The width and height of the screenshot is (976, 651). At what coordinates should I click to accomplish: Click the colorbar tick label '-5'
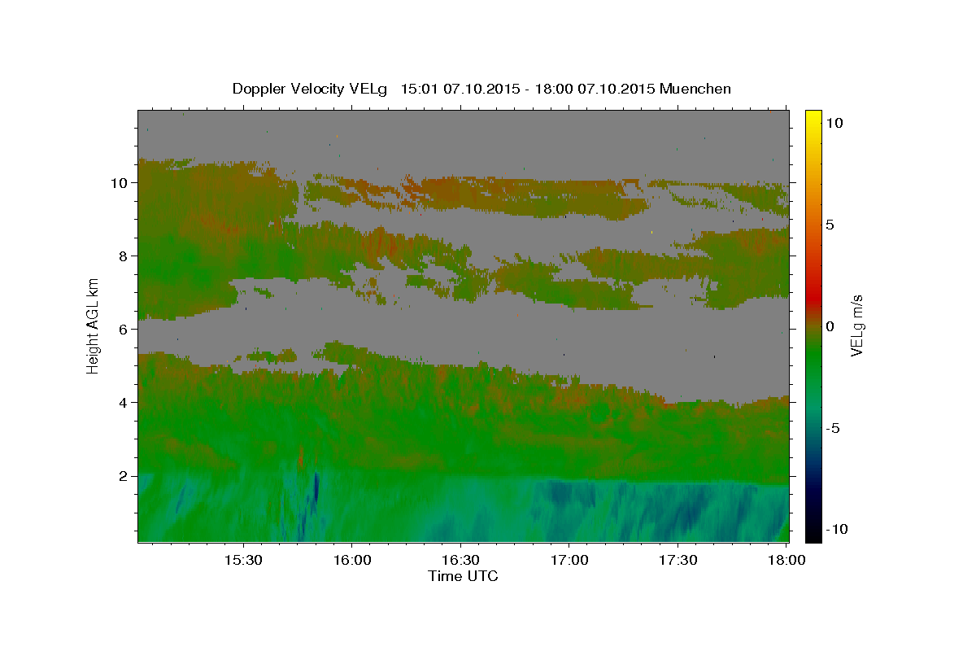click(x=834, y=428)
